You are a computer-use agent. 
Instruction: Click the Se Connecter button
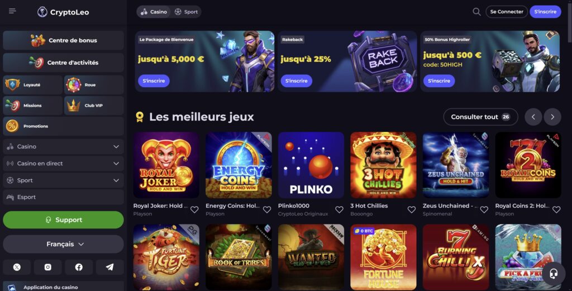pos(506,12)
